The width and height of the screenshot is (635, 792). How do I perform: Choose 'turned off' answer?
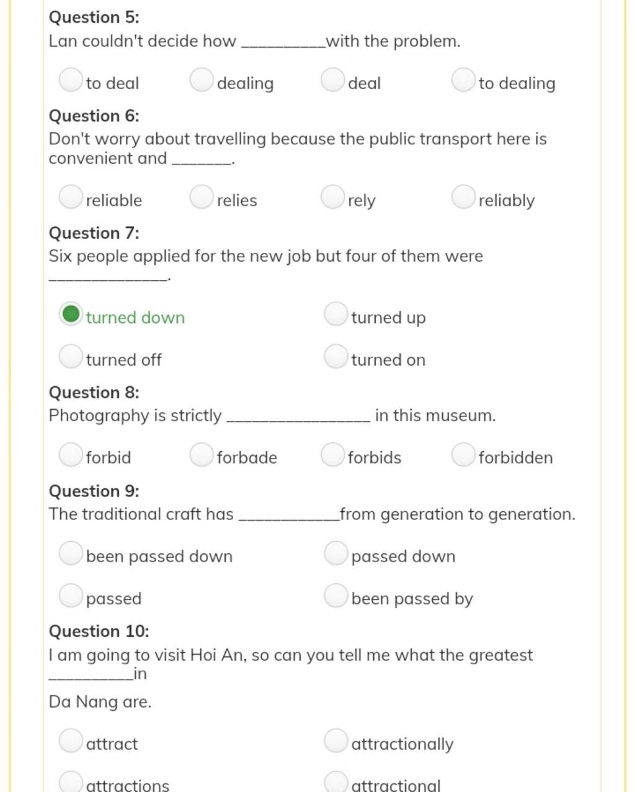71,356
